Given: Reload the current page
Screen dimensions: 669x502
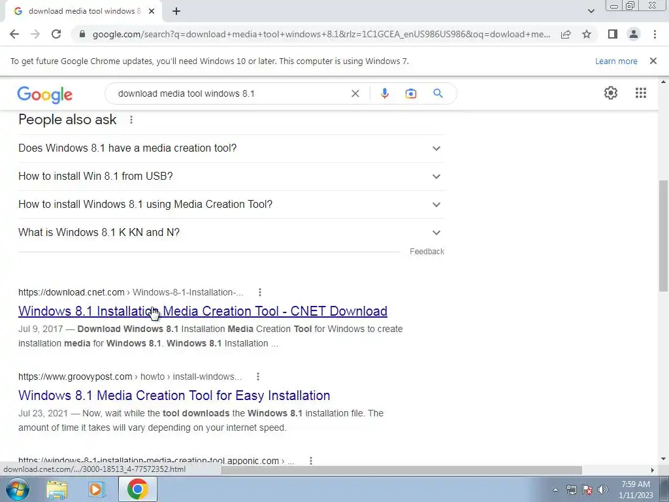Looking at the screenshot, I should pos(56,34).
